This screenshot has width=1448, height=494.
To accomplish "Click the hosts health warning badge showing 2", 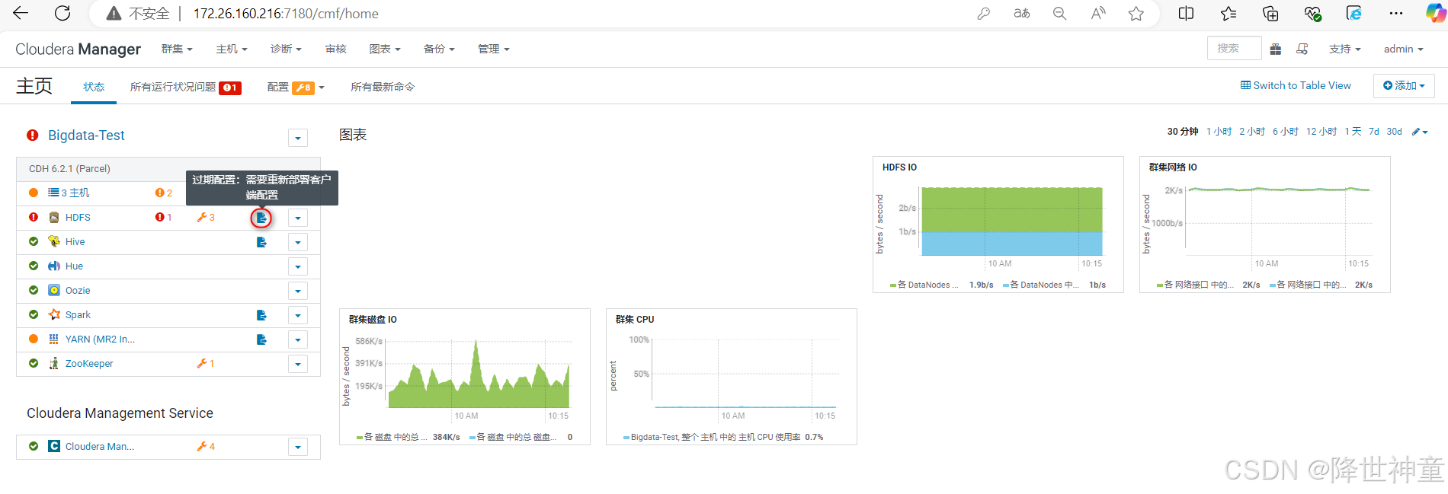I will (163, 193).
